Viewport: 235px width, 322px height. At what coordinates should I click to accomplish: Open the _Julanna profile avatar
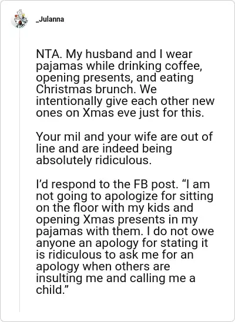19,19
